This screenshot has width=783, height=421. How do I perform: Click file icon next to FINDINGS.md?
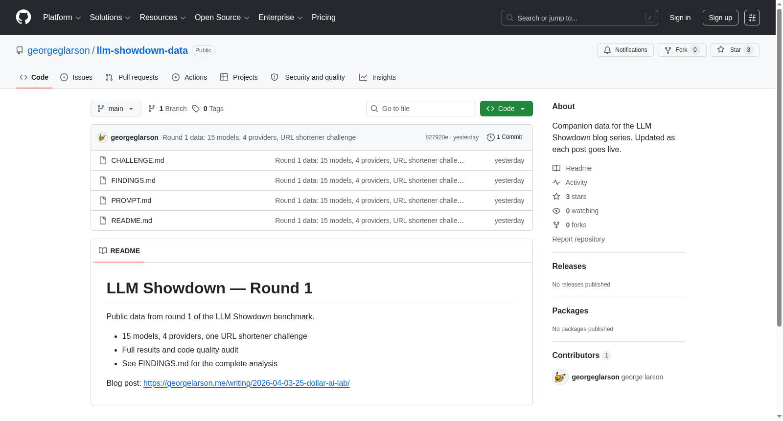click(x=103, y=180)
